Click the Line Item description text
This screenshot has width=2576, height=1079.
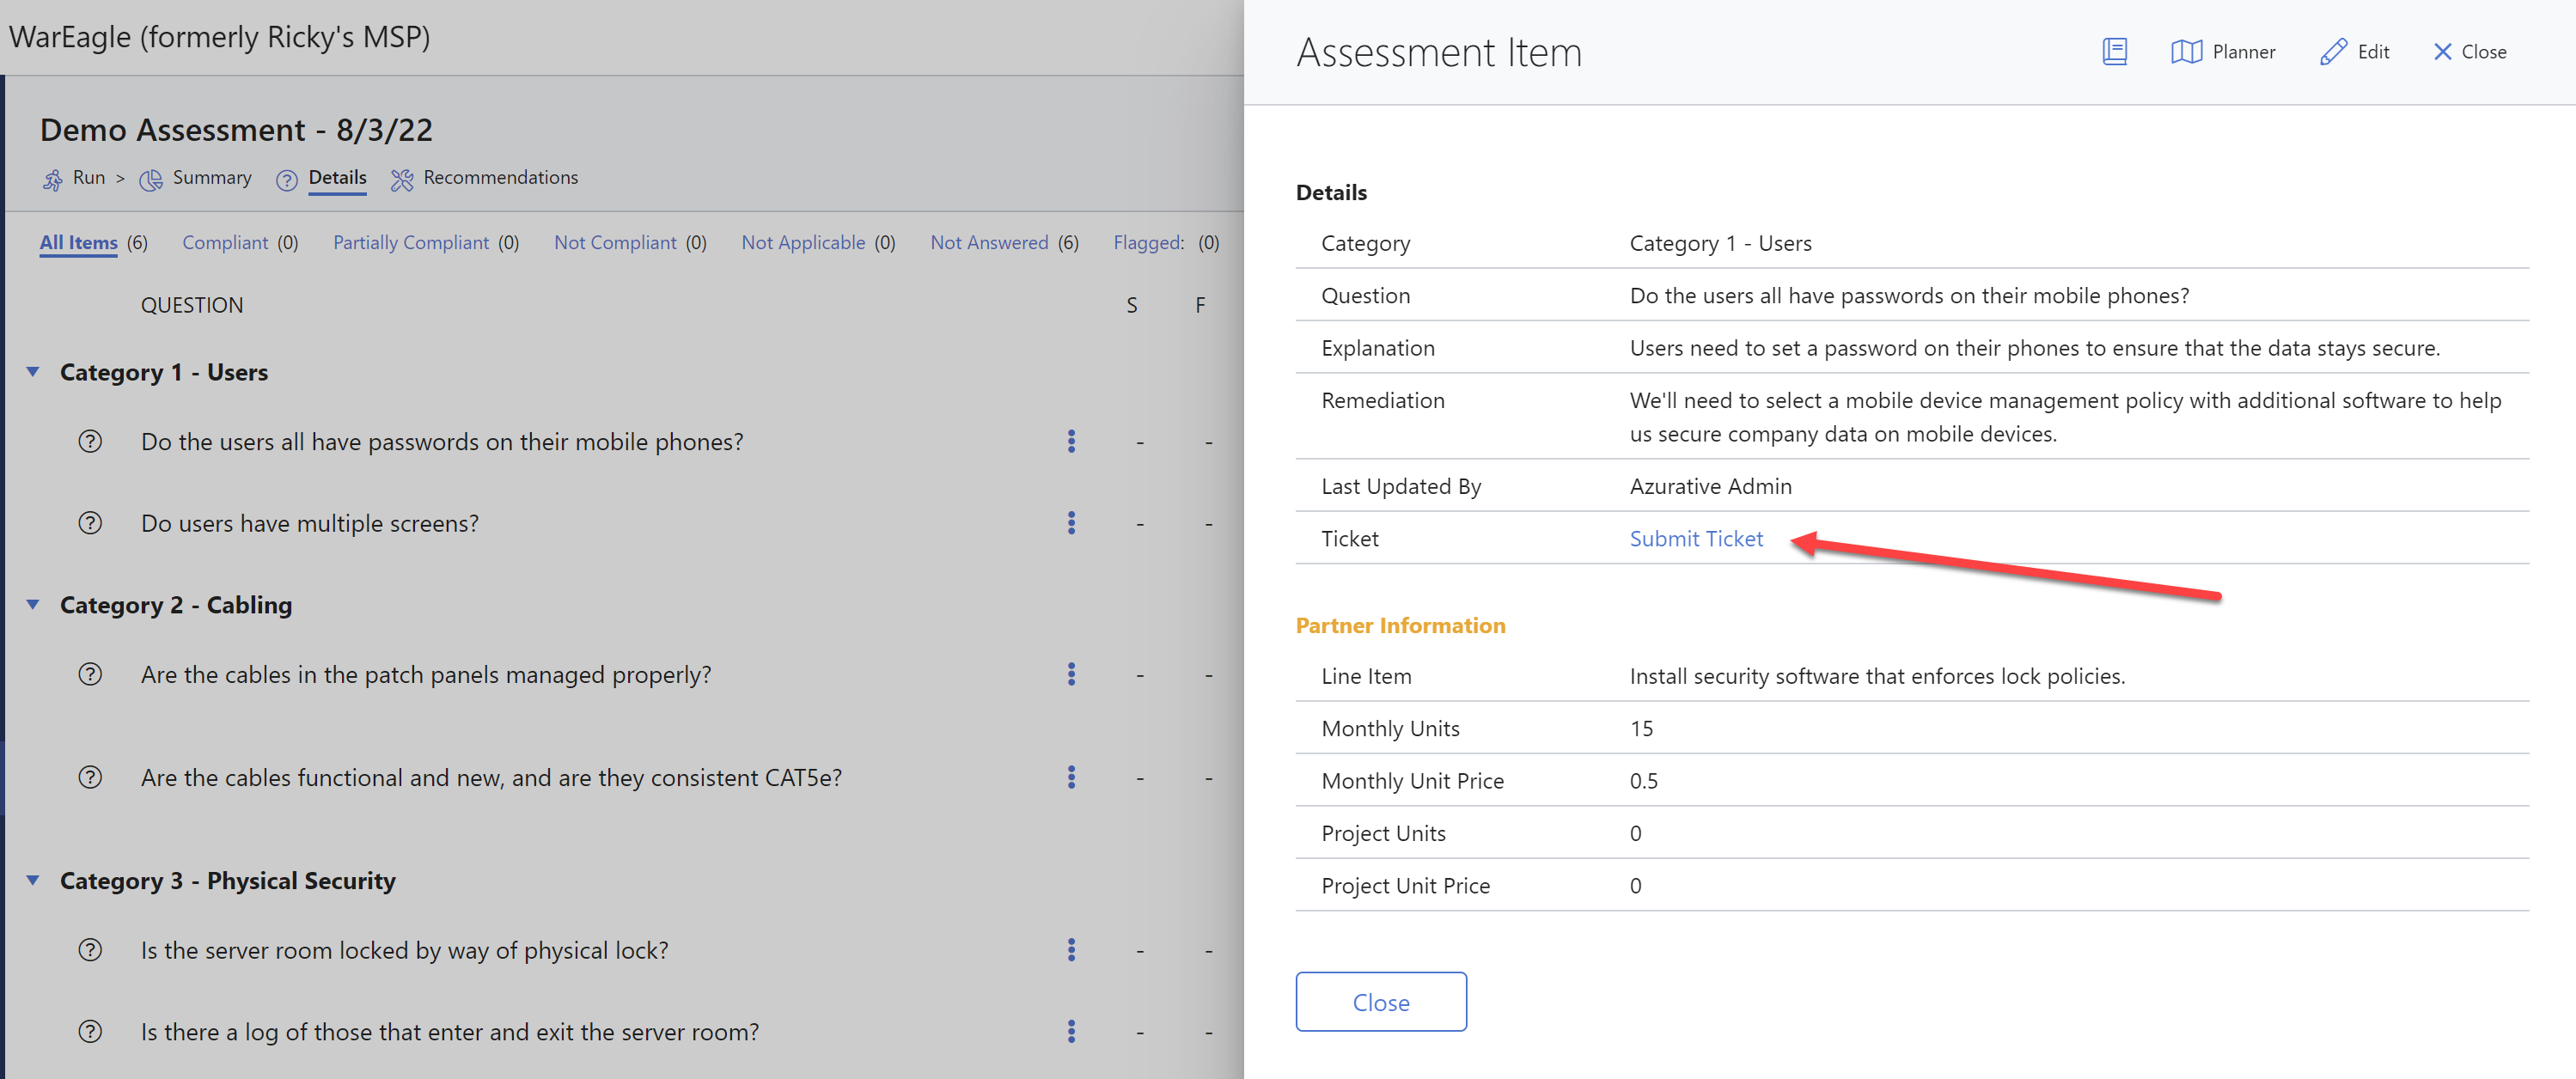point(1877,677)
